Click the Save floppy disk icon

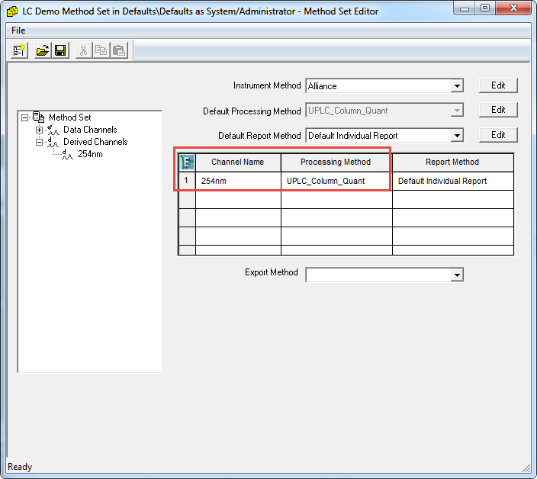pos(60,50)
